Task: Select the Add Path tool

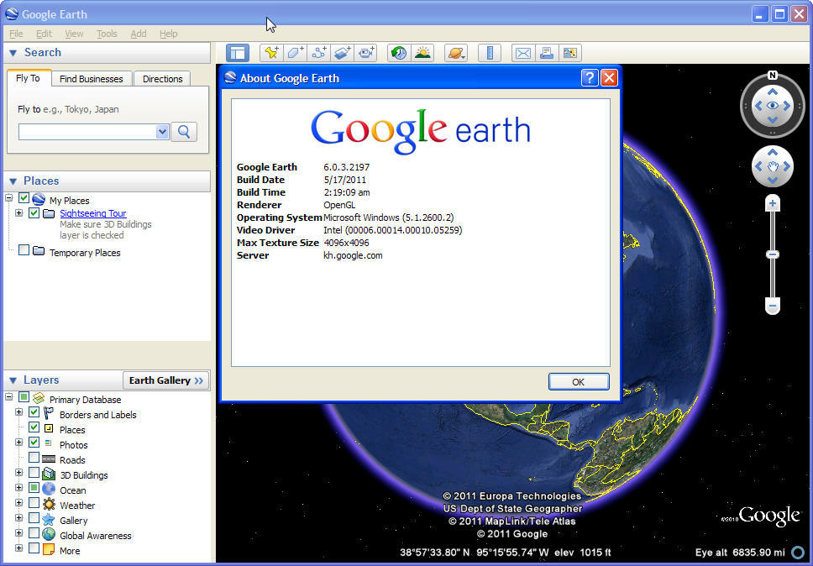Action: [318, 52]
